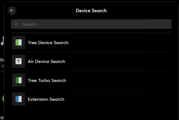Click the Device Search panel title
The width and height of the screenshot is (179, 120).
tap(91, 11)
